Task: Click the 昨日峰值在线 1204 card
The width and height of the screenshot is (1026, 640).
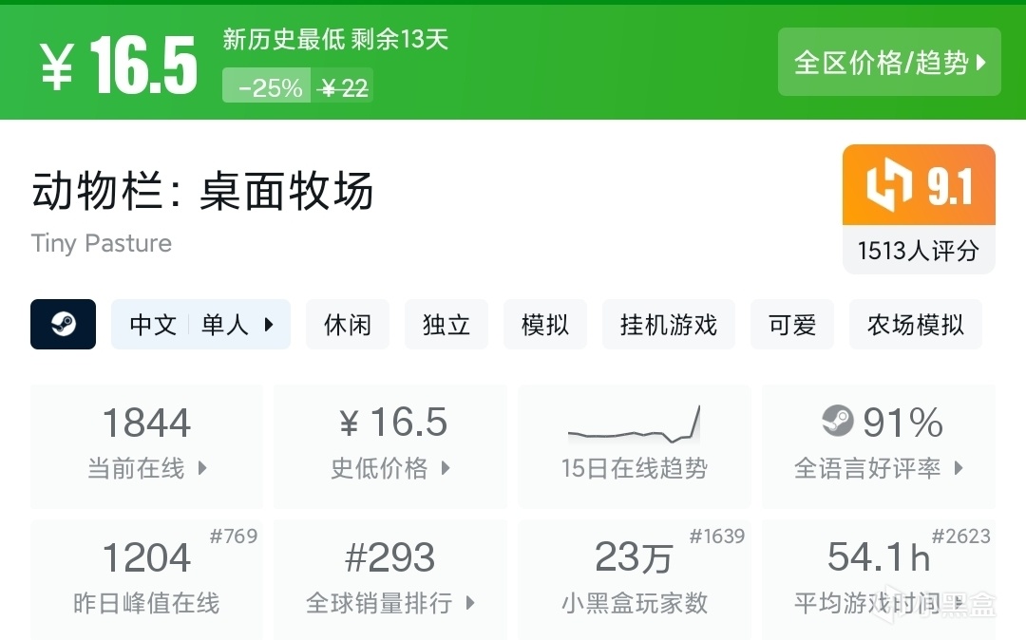Action: click(146, 579)
